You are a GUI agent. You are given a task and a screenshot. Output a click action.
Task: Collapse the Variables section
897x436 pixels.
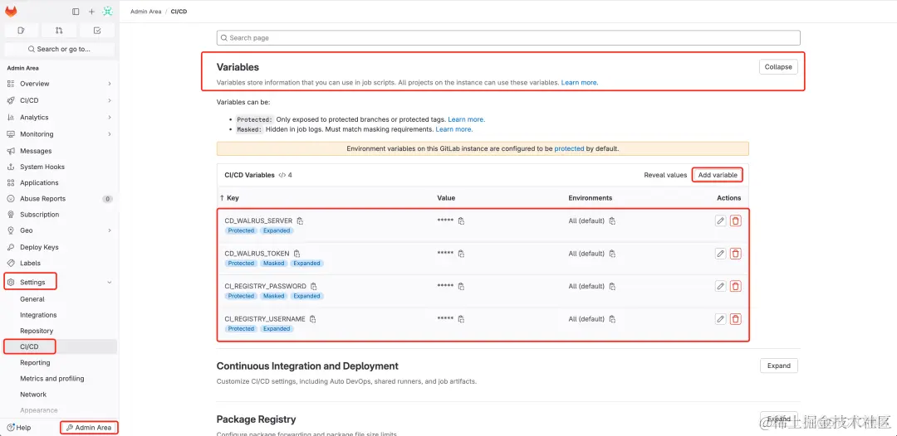coord(778,67)
